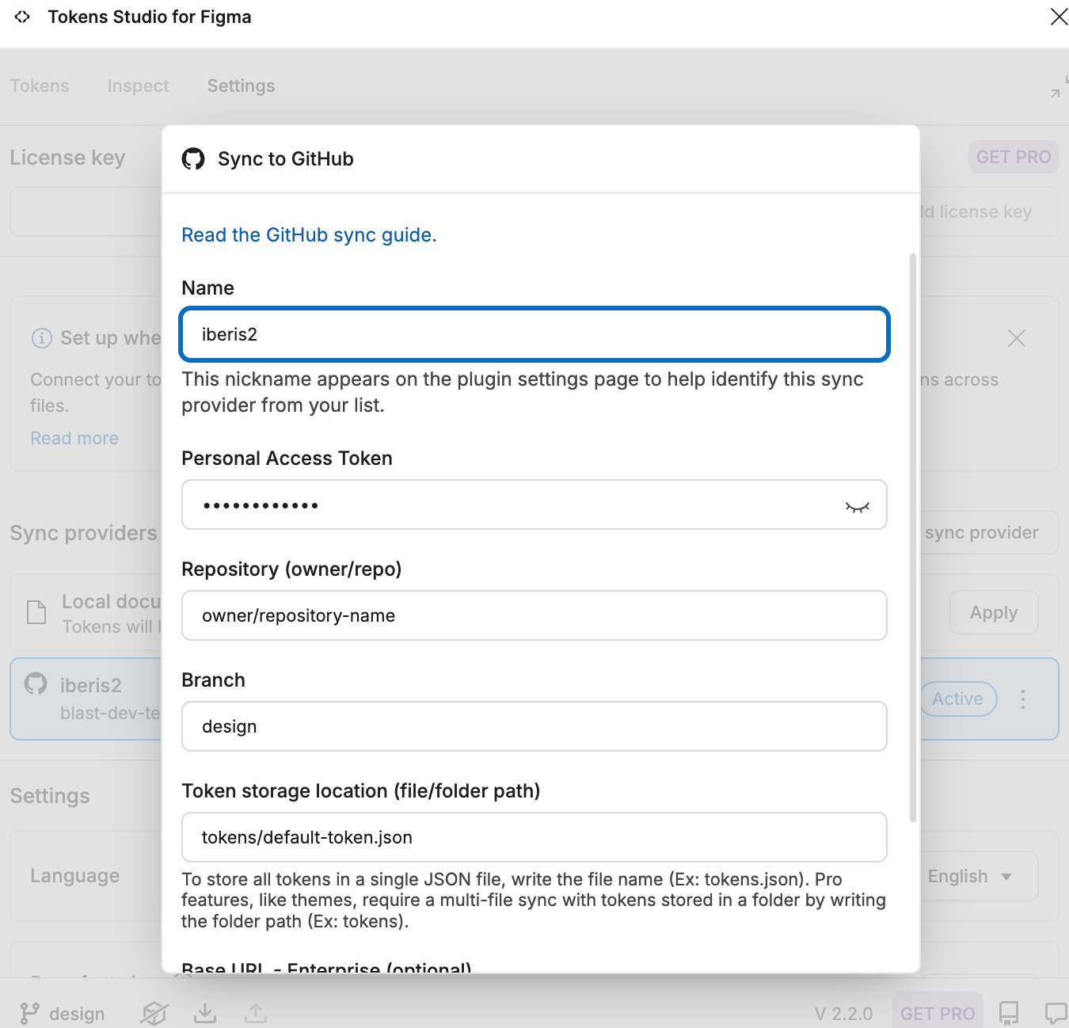Screen dimensions: 1069x1028
Task: Click the Repository owner/repo input
Action: (x=534, y=615)
